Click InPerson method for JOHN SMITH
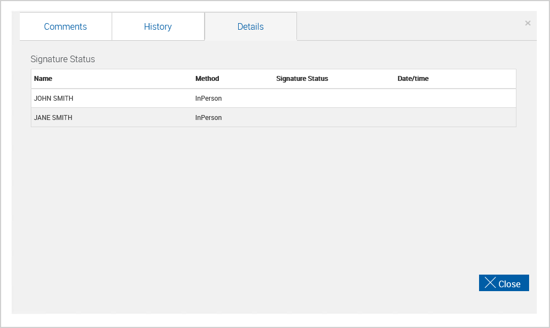 pyautogui.click(x=208, y=98)
